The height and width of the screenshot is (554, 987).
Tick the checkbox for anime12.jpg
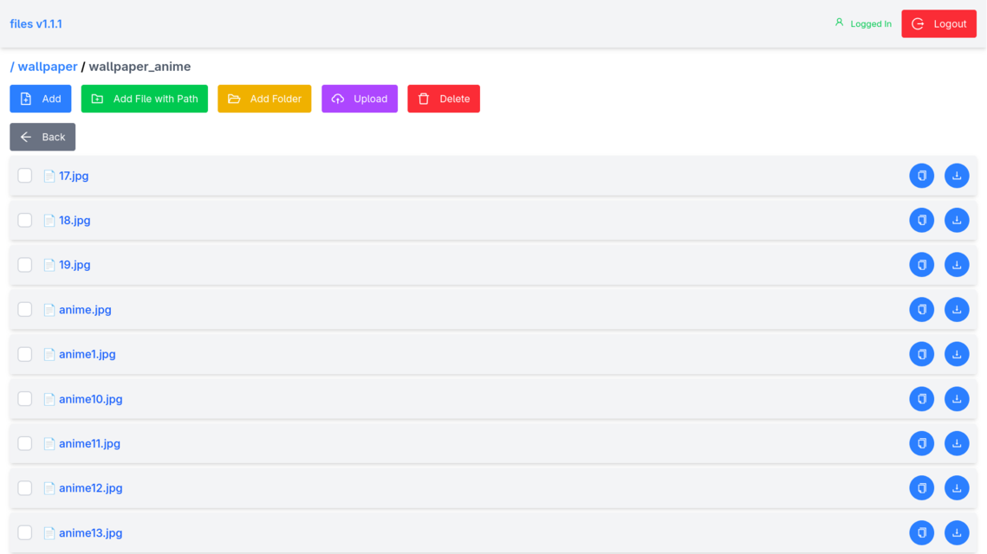point(24,487)
